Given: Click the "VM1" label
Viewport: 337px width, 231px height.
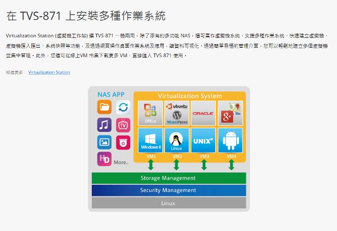Looking at the screenshot, I should pos(151,156).
